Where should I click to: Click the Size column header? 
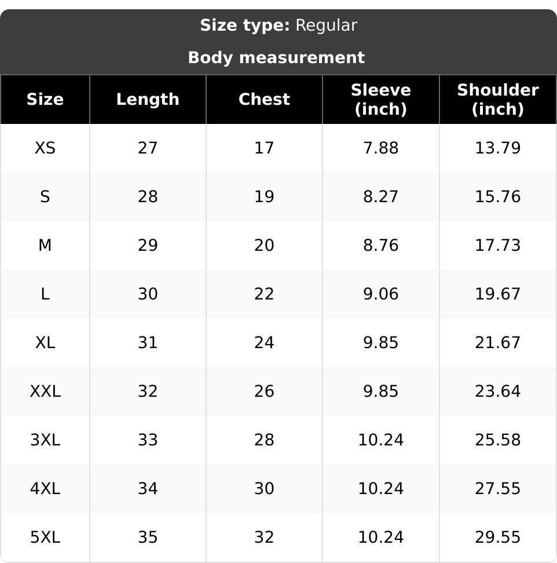click(x=45, y=99)
